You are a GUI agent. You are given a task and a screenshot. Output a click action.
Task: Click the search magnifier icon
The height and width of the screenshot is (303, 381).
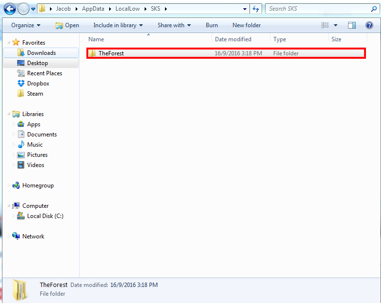(x=374, y=9)
